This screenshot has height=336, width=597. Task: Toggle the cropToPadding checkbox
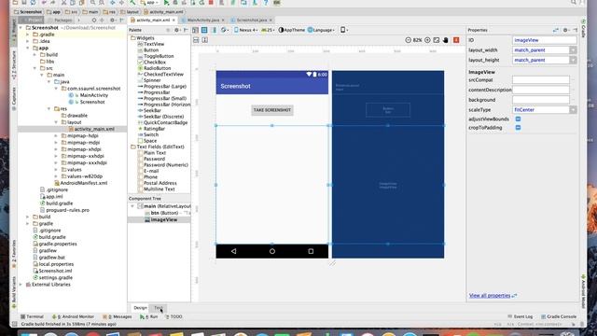coord(519,128)
